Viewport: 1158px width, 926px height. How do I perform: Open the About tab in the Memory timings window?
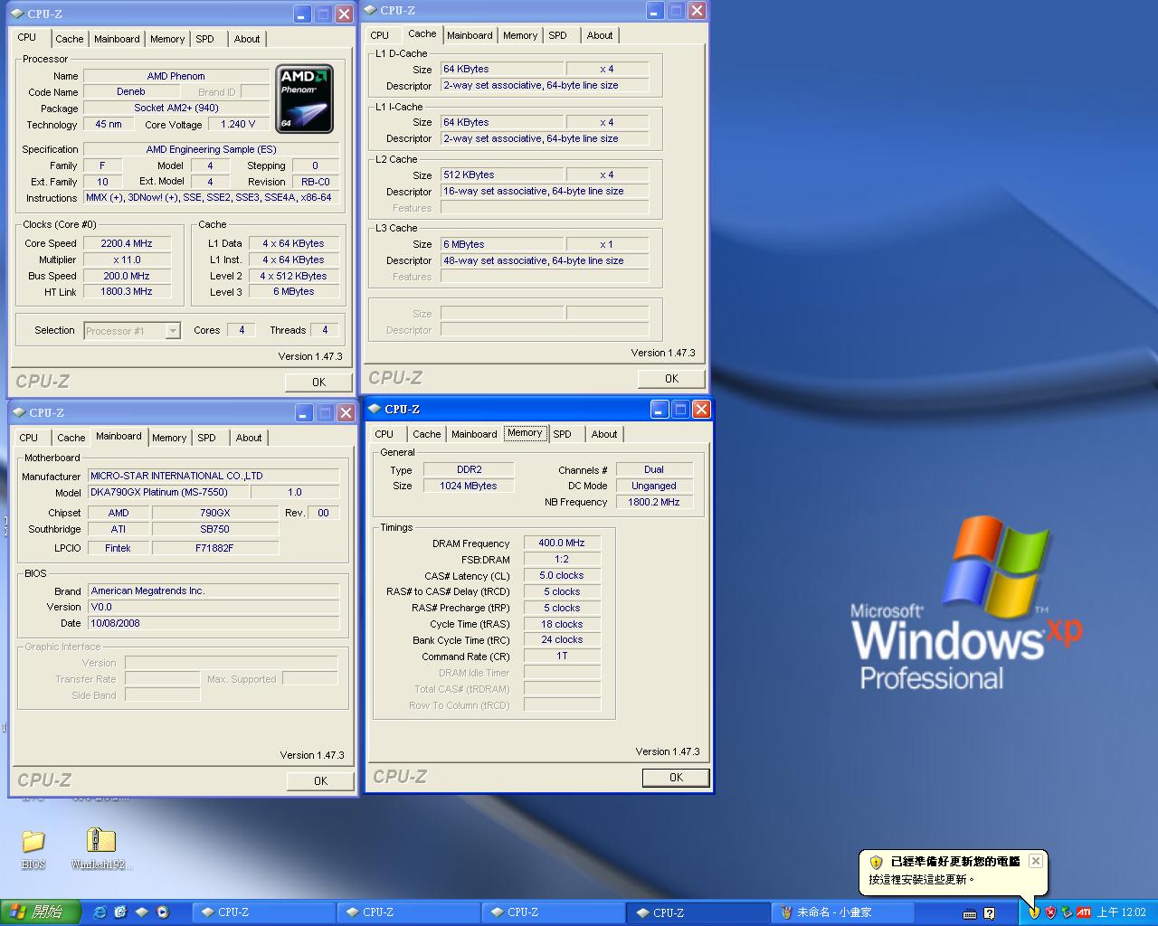[604, 434]
